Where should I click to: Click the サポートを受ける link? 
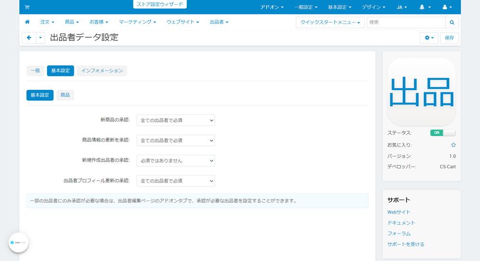(406, 244)
